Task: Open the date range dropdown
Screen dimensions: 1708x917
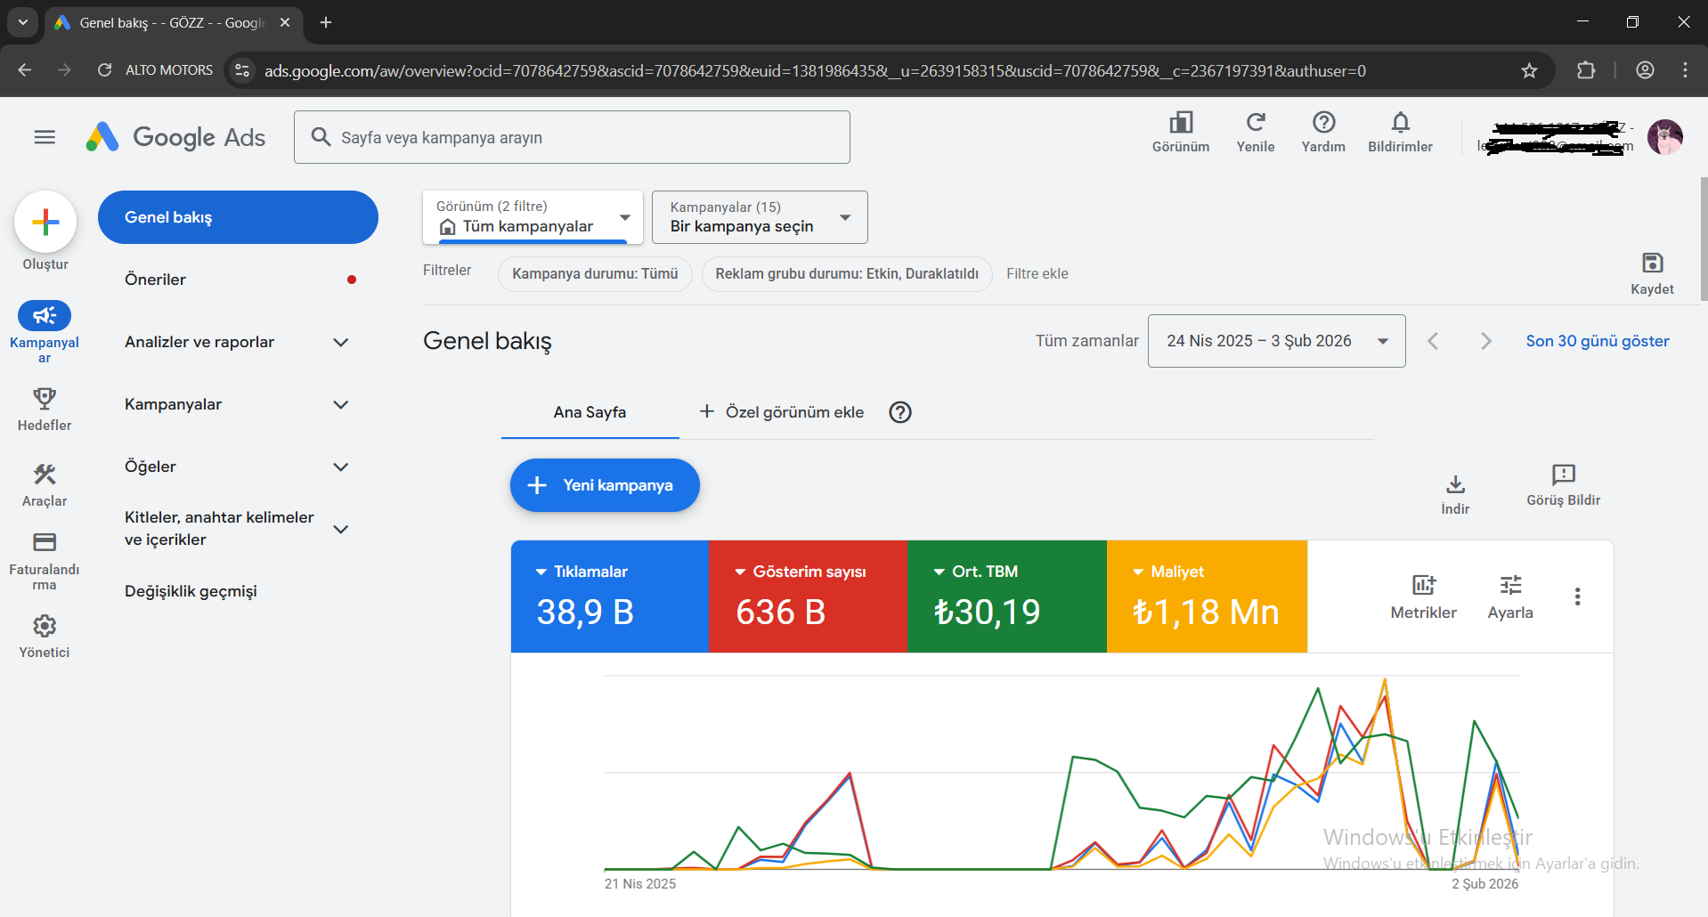Action: click(x=1276, y=341)
